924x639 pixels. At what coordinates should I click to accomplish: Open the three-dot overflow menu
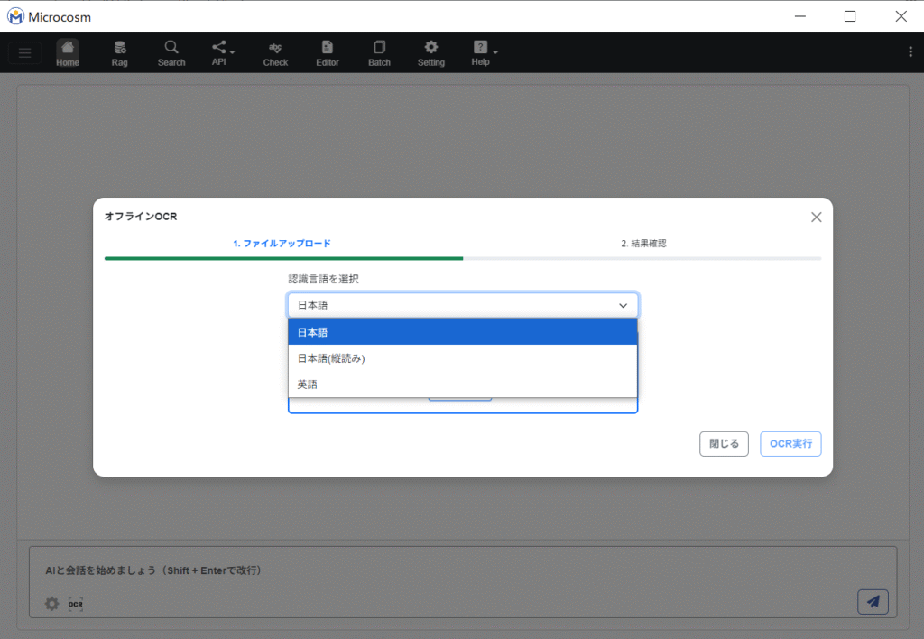910,52
